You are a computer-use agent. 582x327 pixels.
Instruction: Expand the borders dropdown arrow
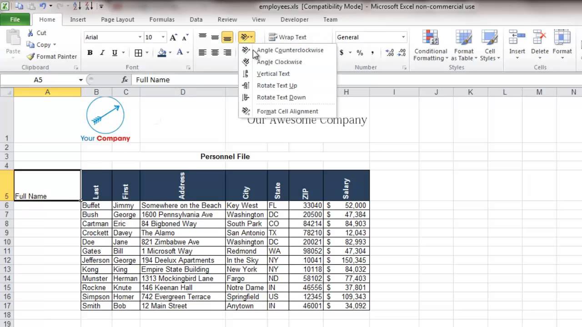point(147,53)
